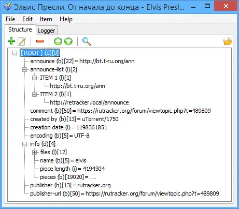Select the name (b)[5] = elvis row
Image resolution: width=239 pixels, height=209 pixels.
click(x=63, y=160)
